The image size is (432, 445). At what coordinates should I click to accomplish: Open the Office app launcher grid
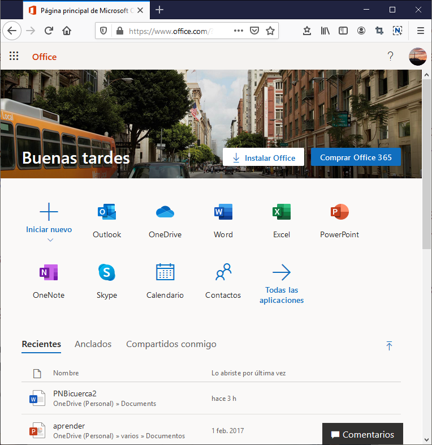(14, 56)
